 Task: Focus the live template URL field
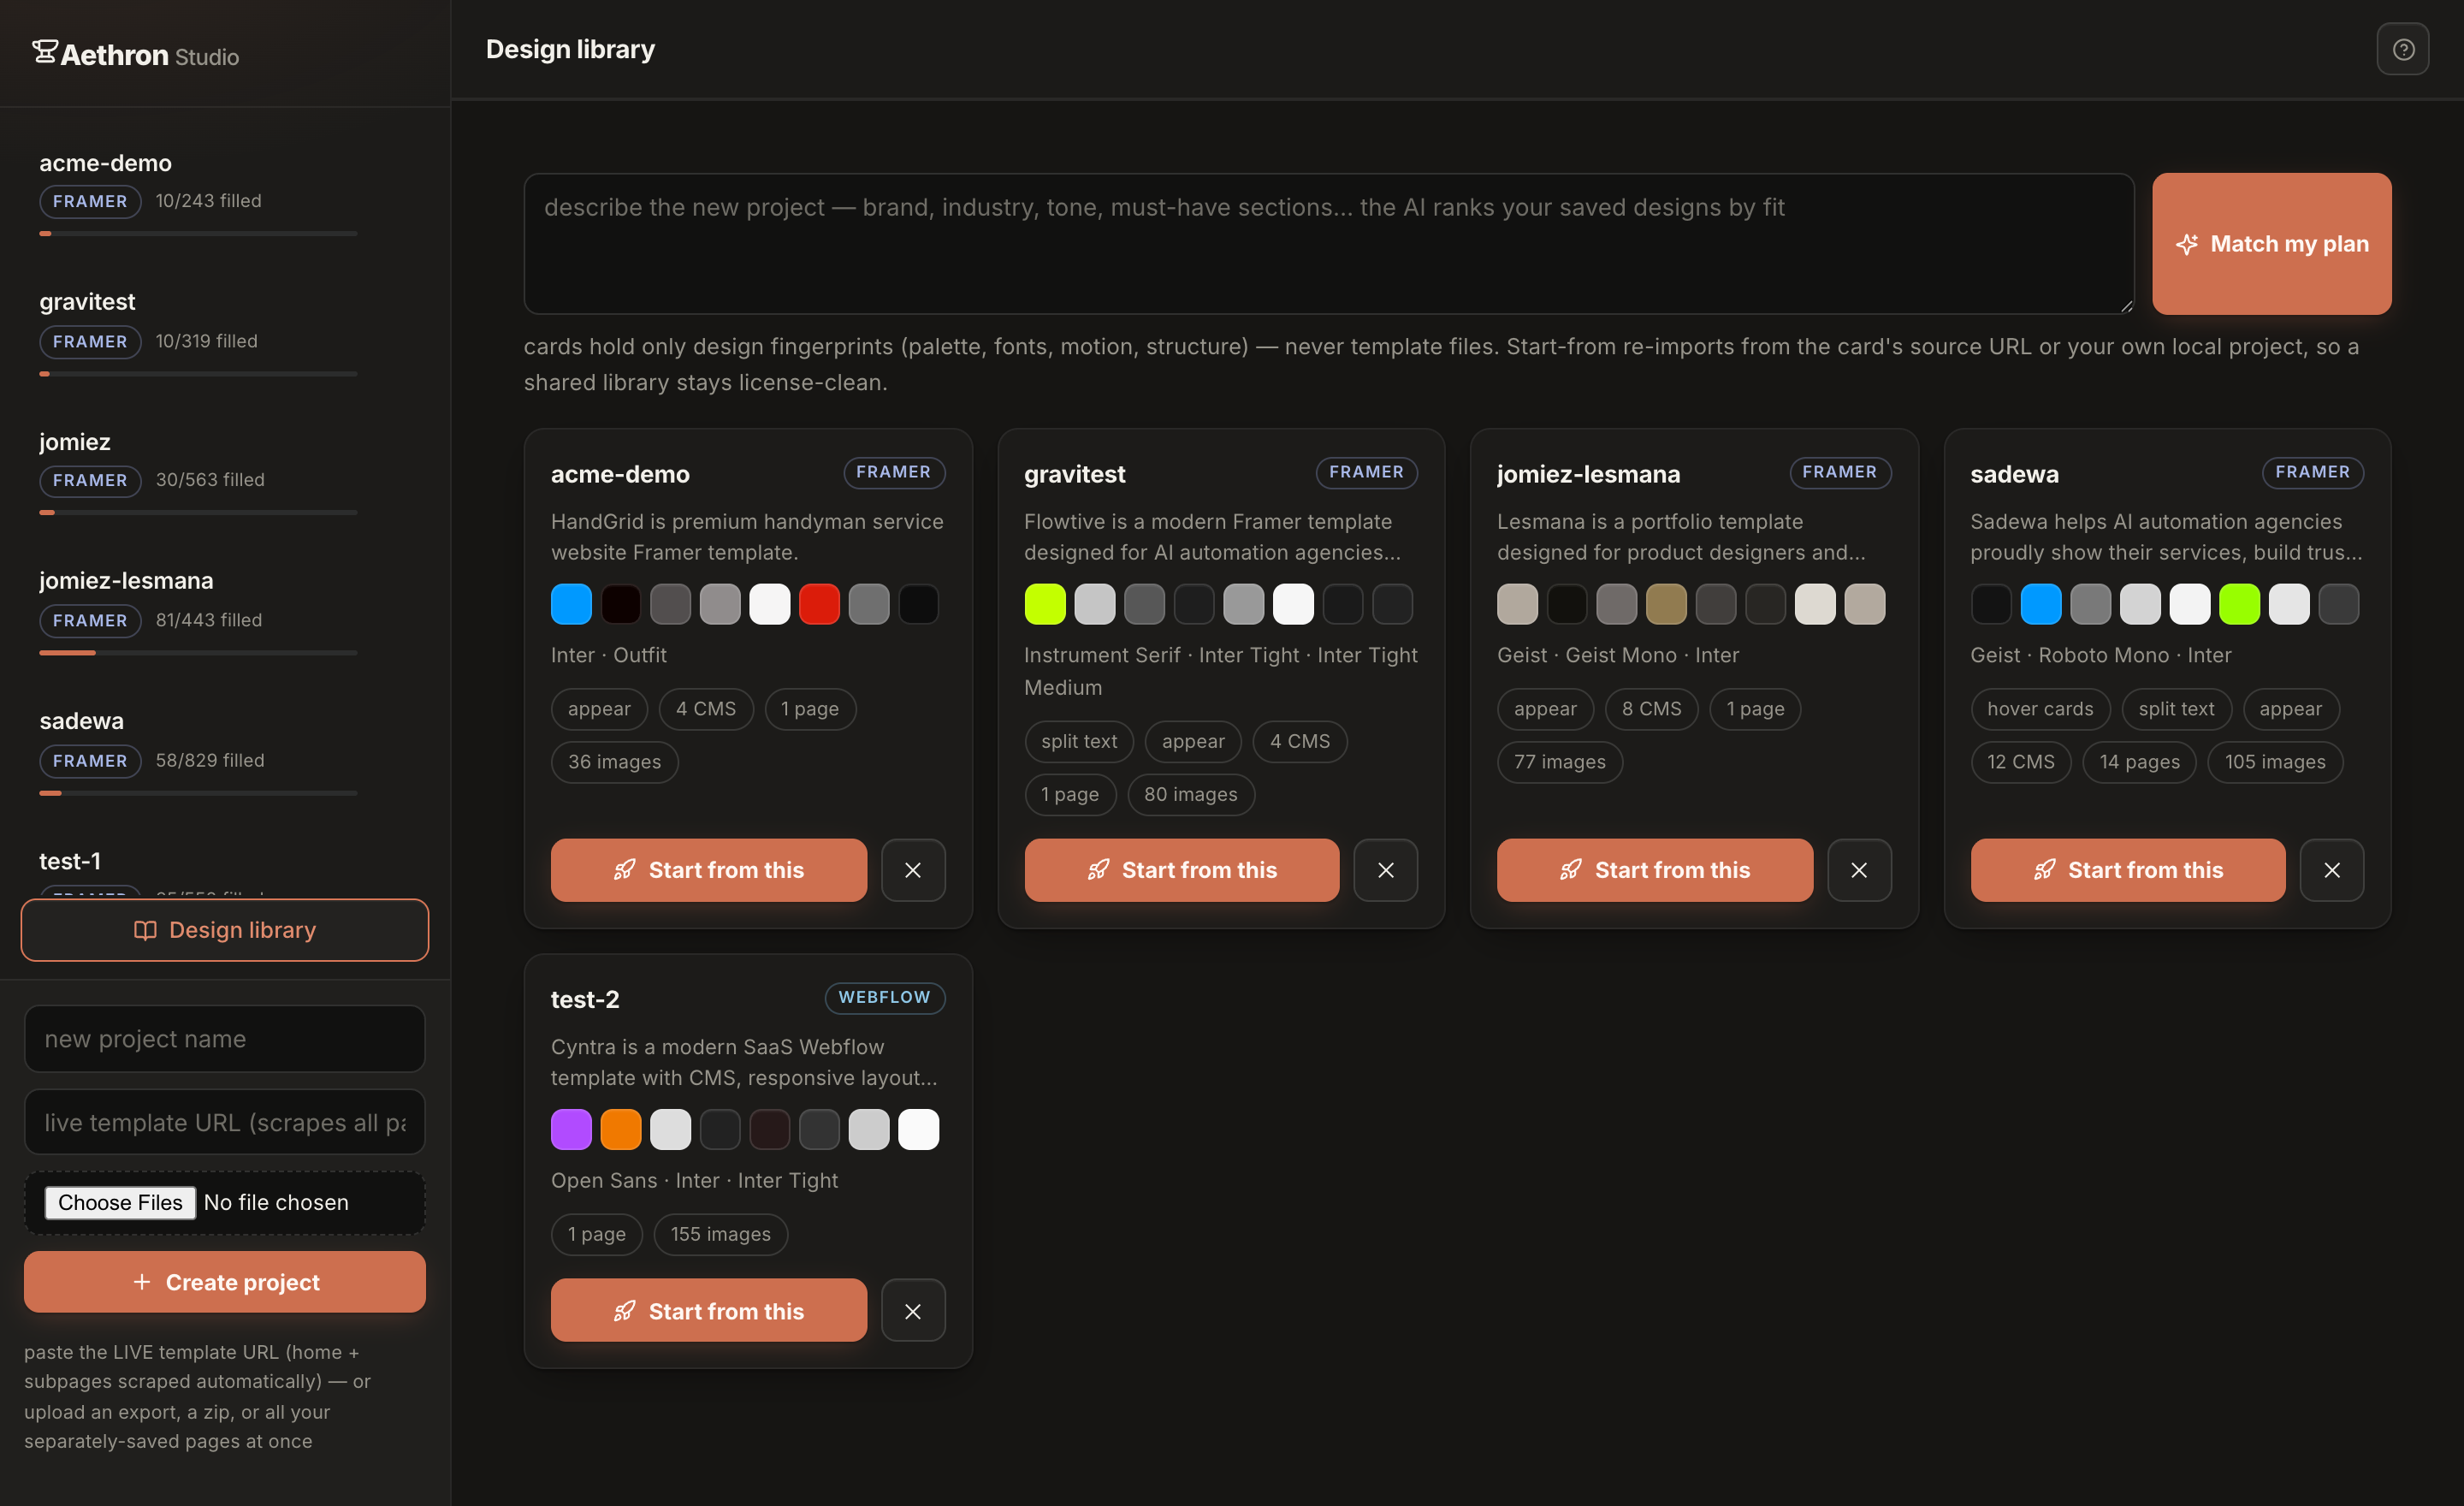coord(225,1122)
